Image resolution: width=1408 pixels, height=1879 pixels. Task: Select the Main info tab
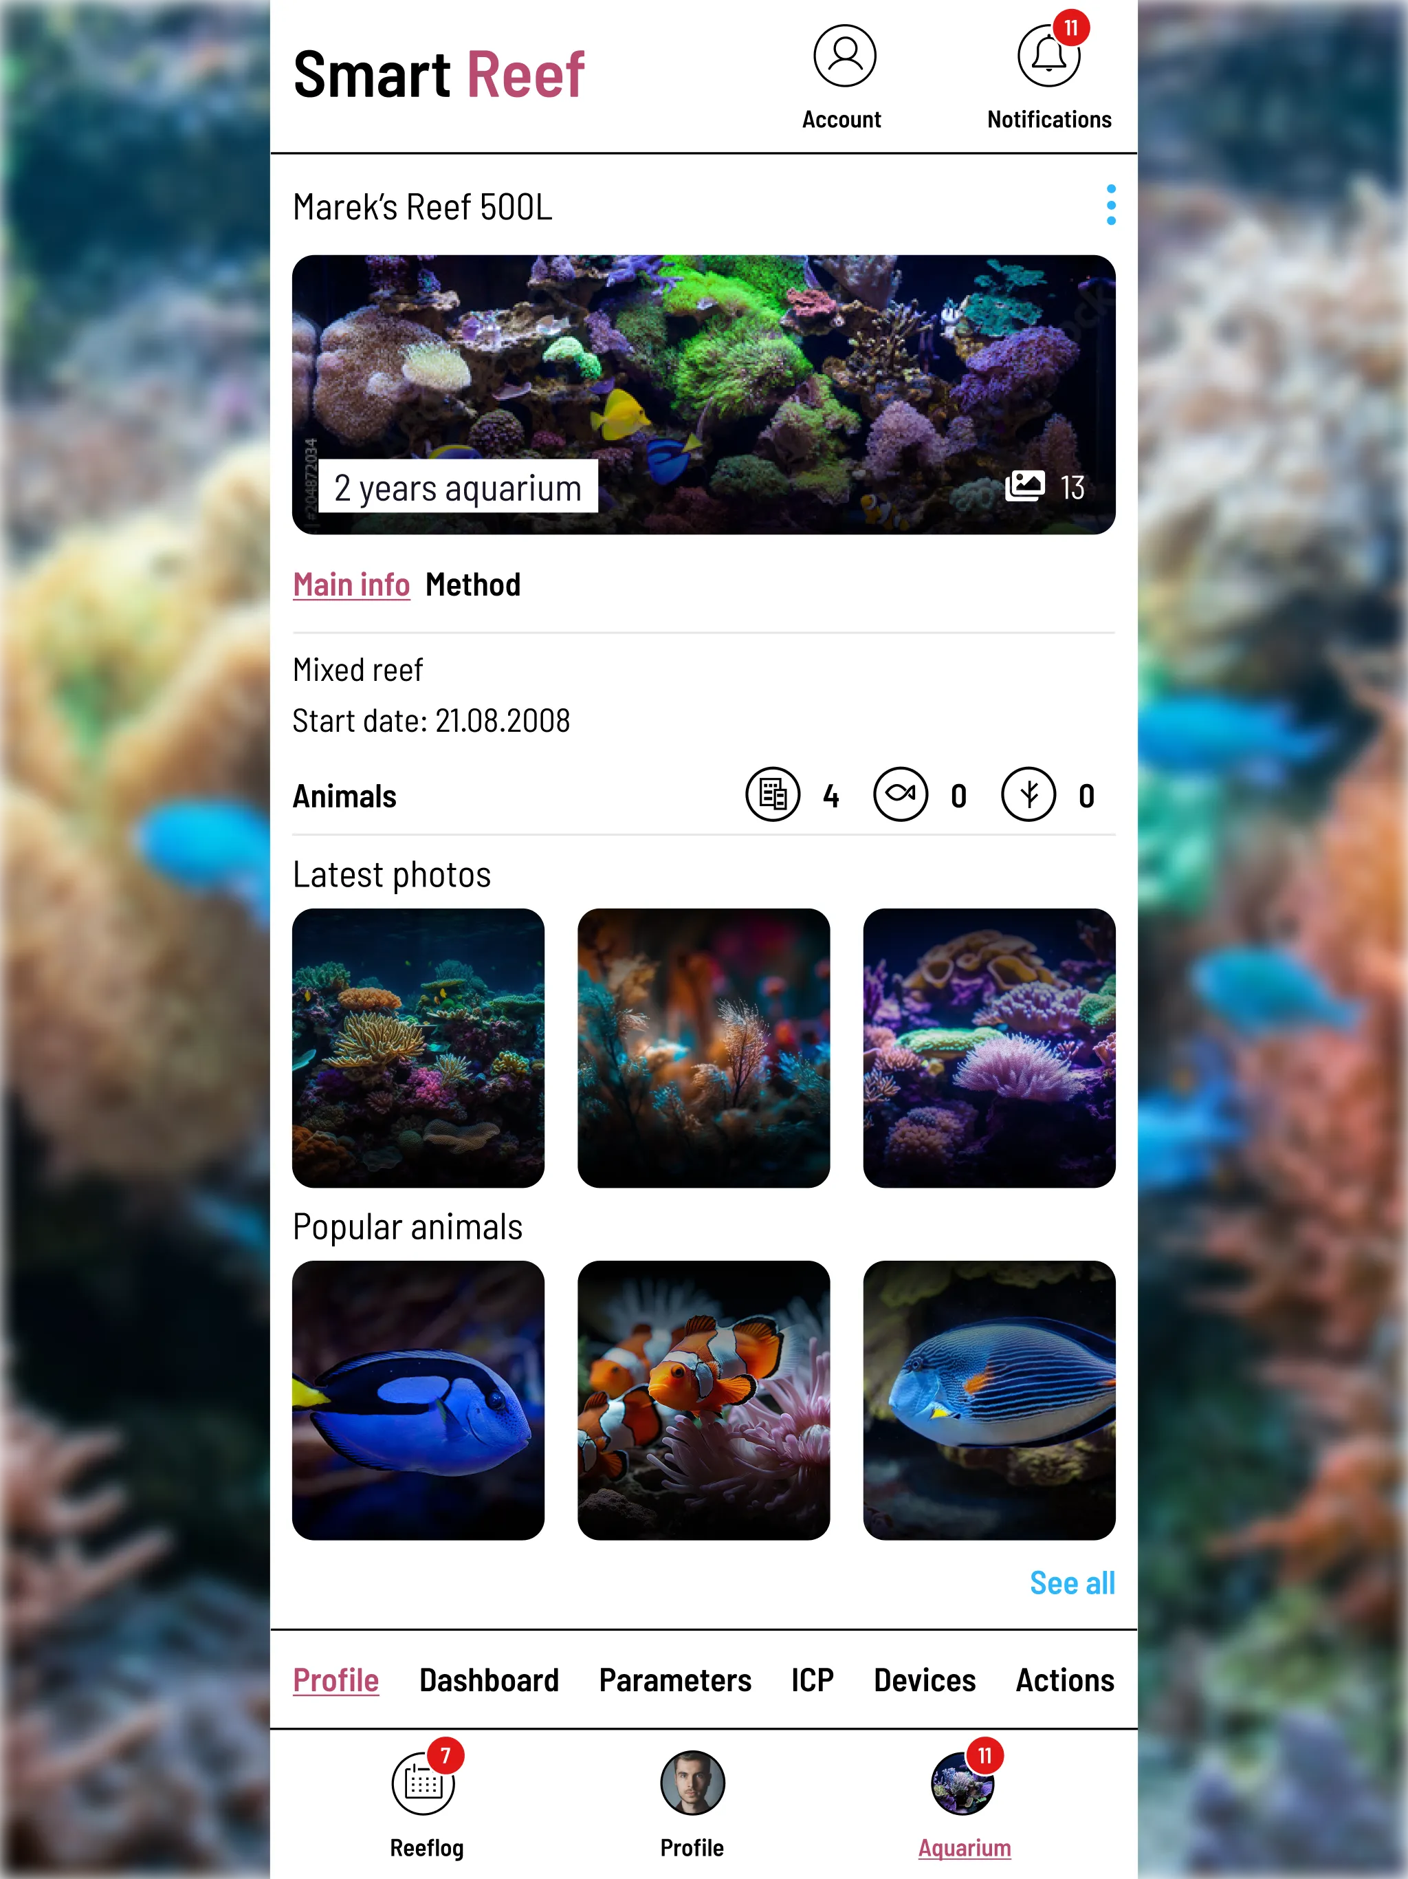351,583
